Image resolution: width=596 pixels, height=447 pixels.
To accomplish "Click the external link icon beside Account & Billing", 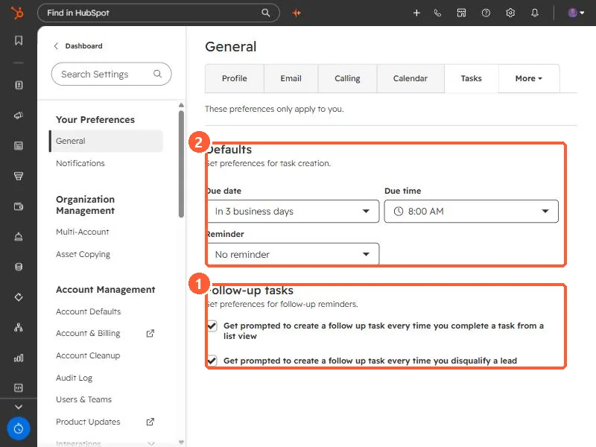I will 150,333.
